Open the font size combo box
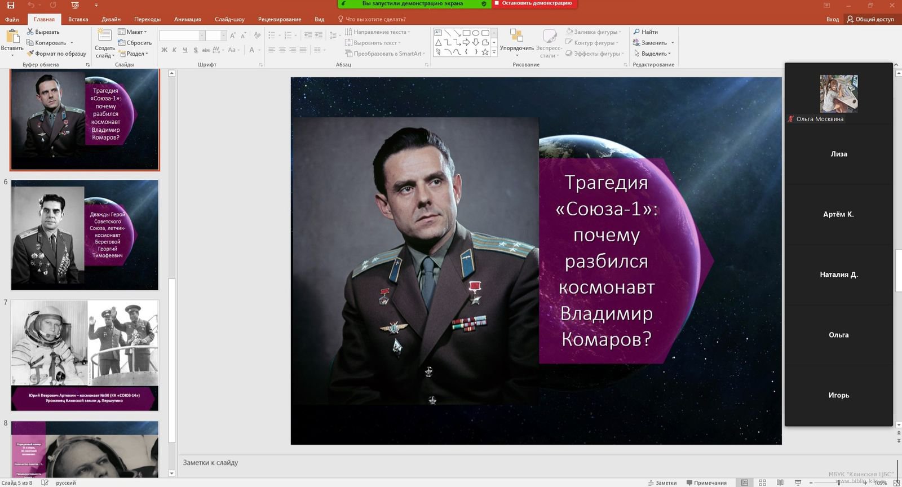Screen dimensions: 902x487 click(x=216, y=36)
